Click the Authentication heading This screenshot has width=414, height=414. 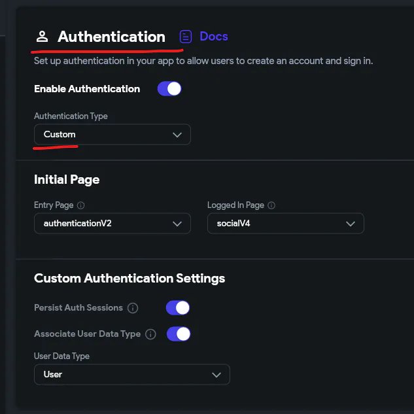[111, 37]
